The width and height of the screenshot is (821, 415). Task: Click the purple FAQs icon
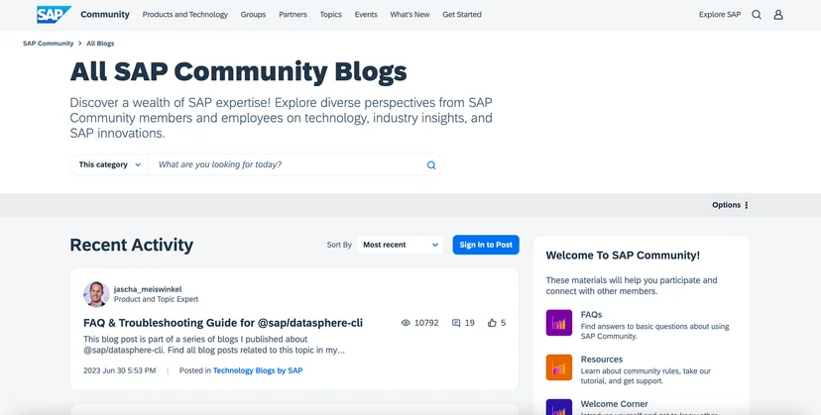[x=559, y=322]
